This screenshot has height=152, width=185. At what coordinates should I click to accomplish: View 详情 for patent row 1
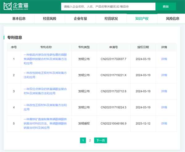tap(164, 59)
